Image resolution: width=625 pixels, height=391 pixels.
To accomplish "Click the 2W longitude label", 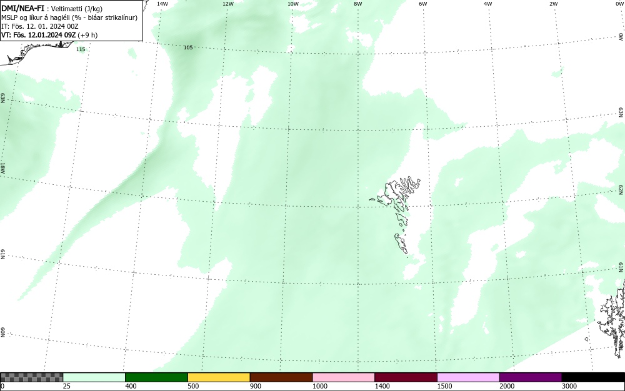I will (553, 4).
